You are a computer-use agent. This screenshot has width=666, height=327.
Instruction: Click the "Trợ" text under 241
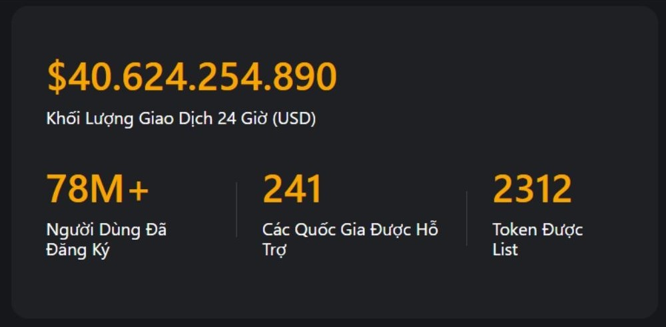[274, 250]
